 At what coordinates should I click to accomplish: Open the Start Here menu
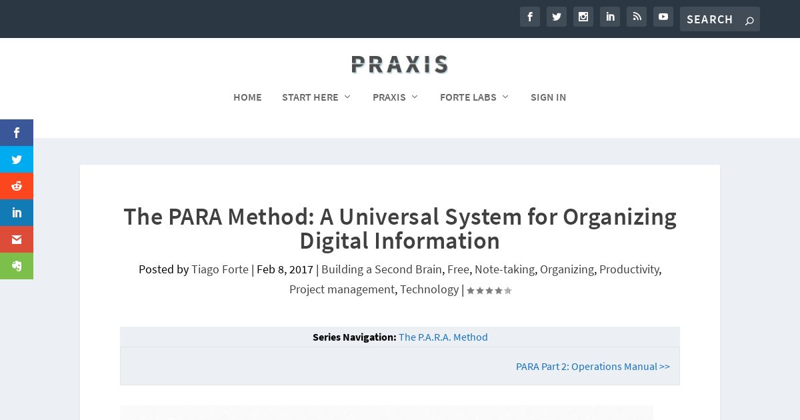tap(310, 97)
